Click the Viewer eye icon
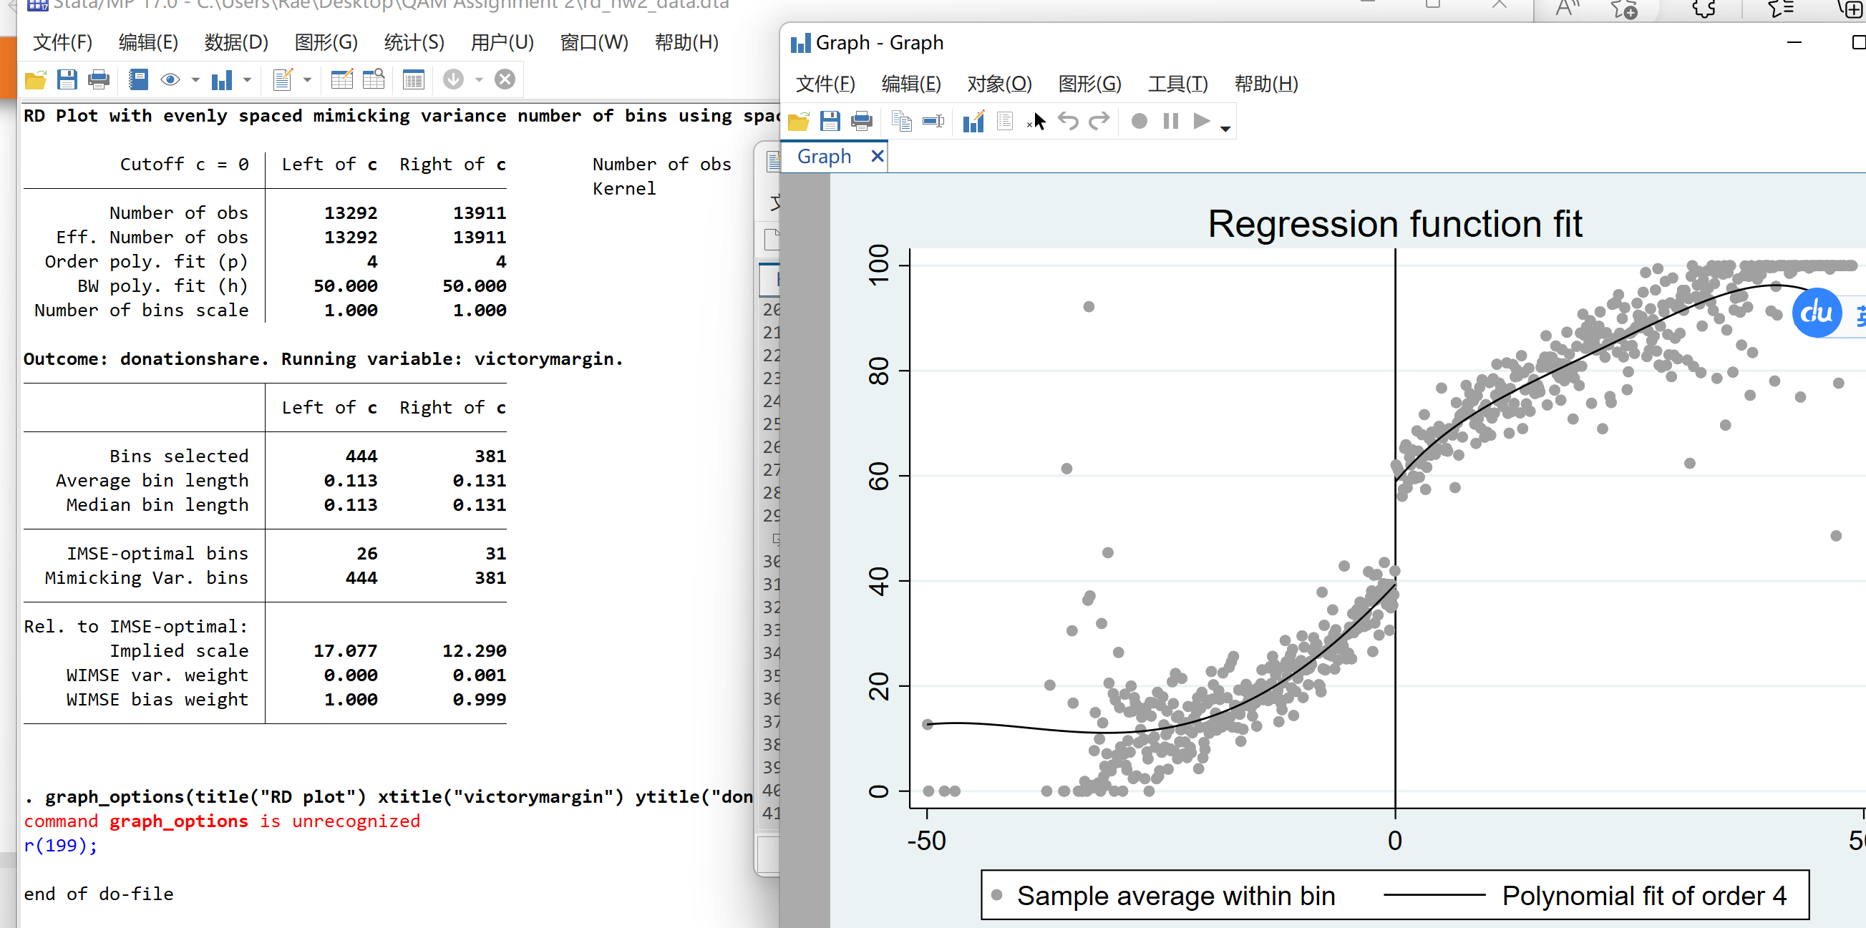Image resolution: width=1866 pixels, height=928 pixels. click(x=170, y=79)
